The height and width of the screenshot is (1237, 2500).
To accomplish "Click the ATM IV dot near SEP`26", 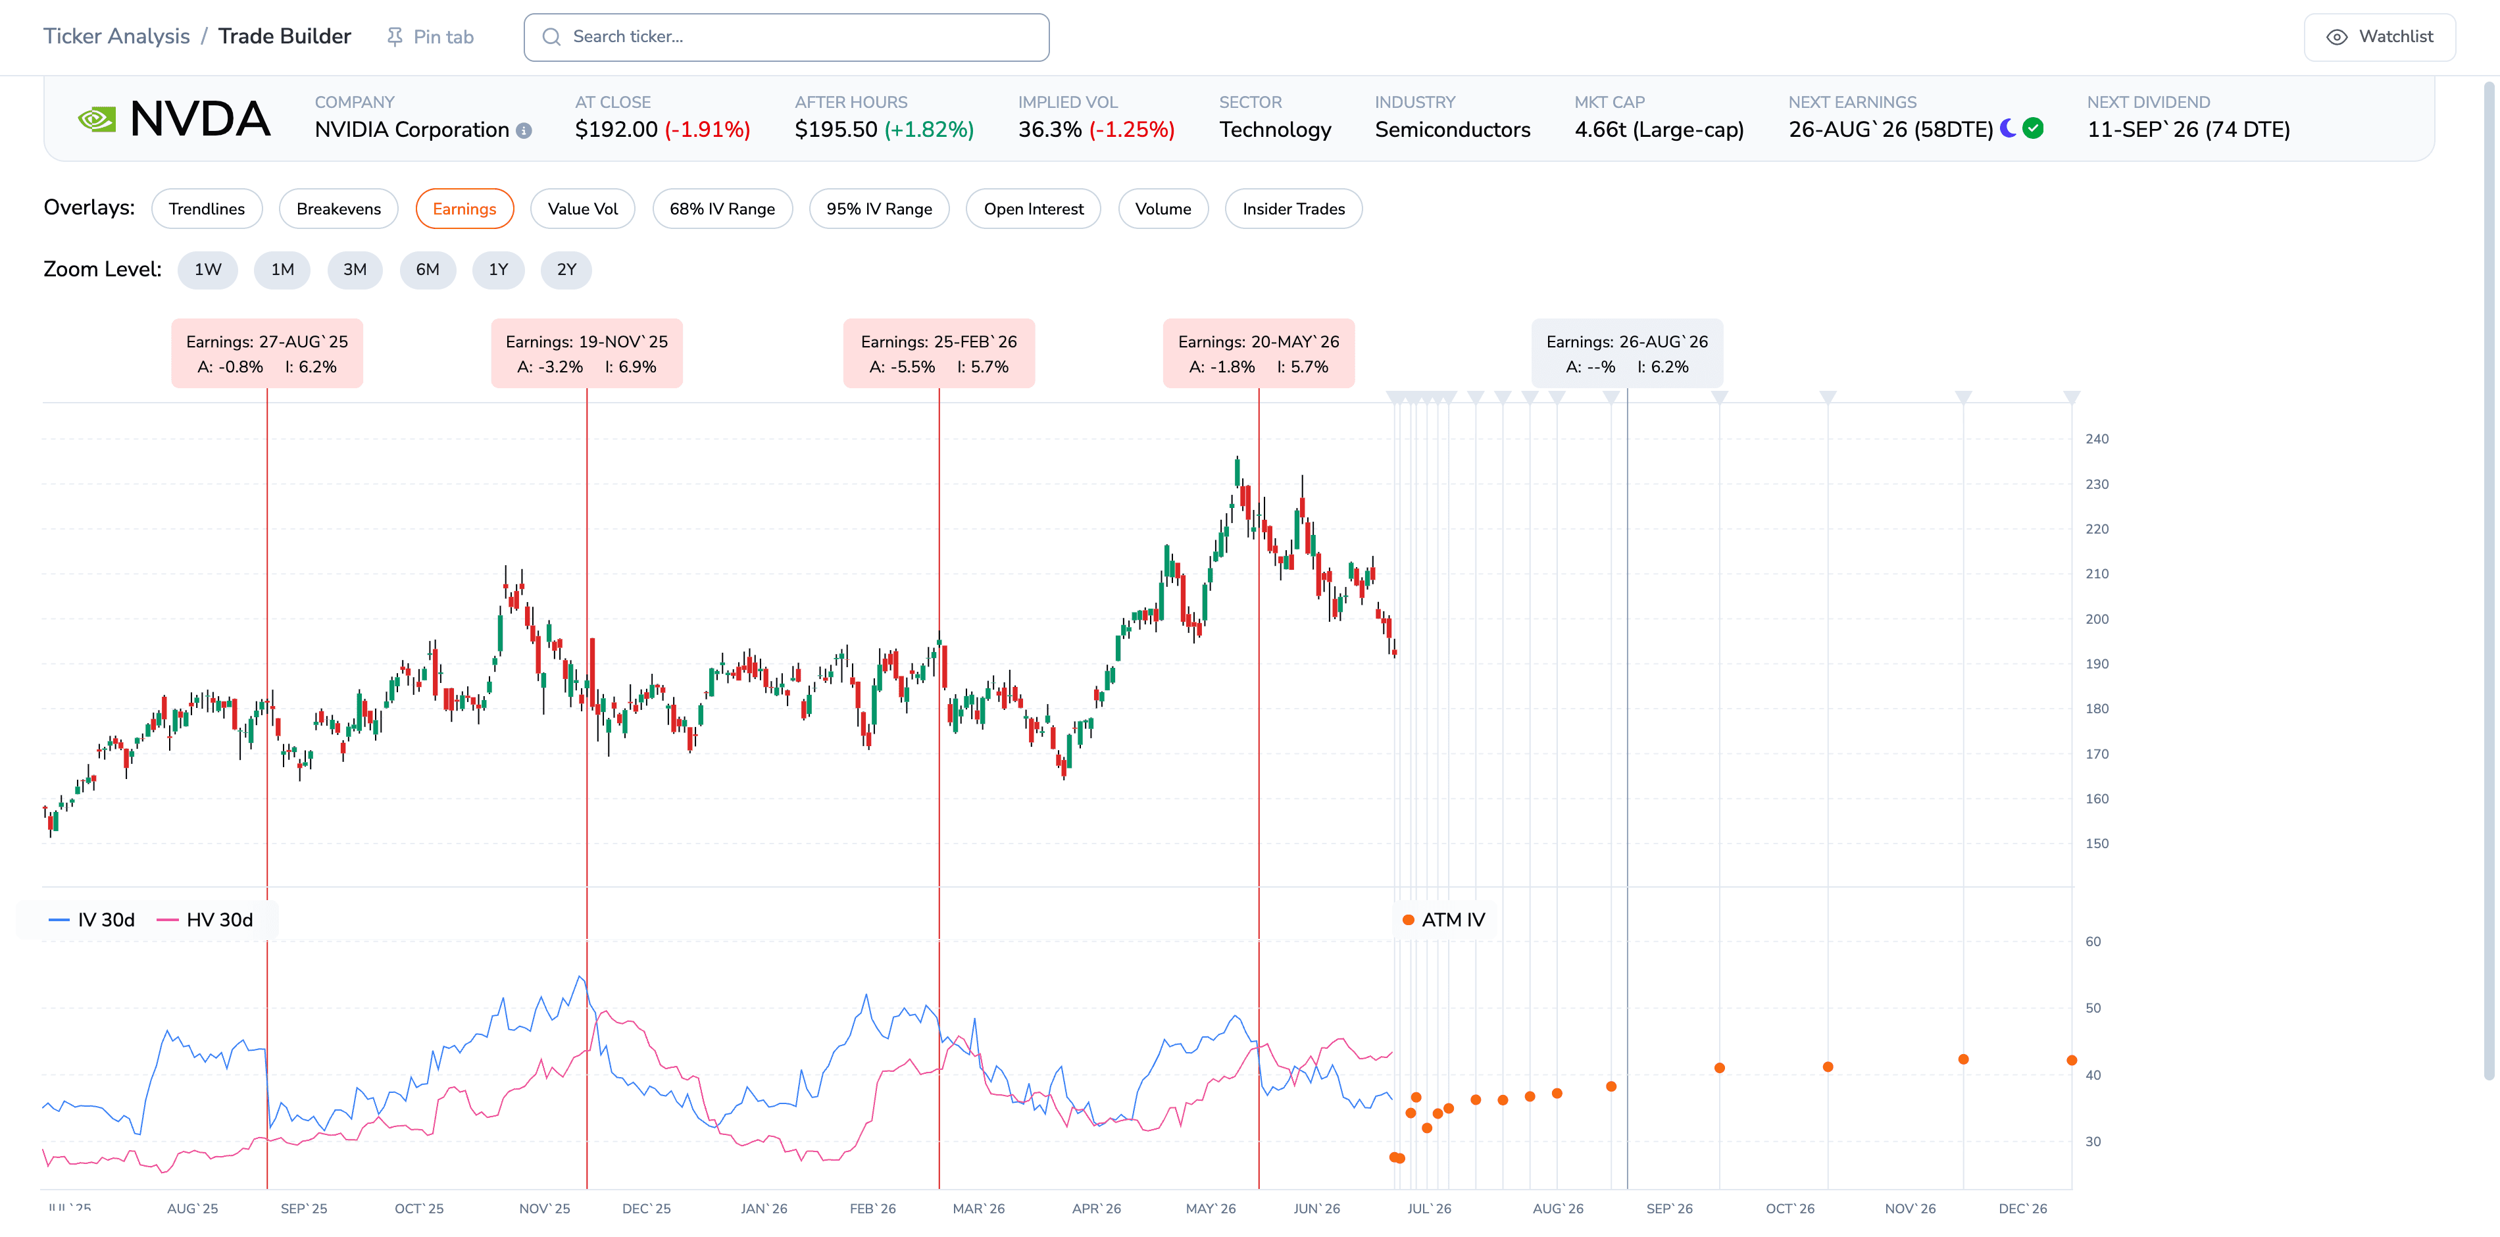I will click(x=1720, y=1068).
